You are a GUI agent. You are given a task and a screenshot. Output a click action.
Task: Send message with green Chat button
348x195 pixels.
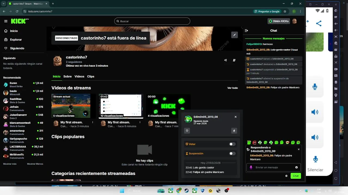point(296,176)
